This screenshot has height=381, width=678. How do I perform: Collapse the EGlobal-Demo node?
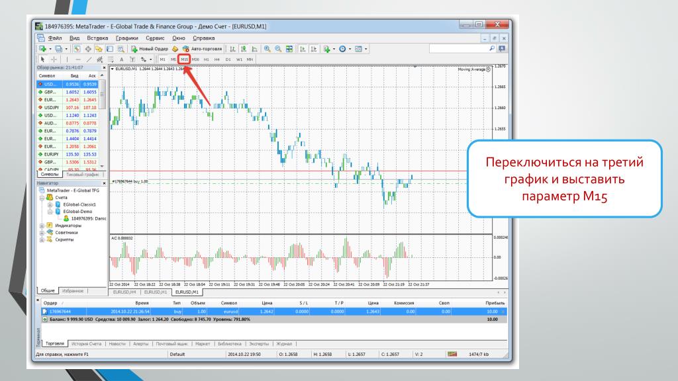coord(50,211)
